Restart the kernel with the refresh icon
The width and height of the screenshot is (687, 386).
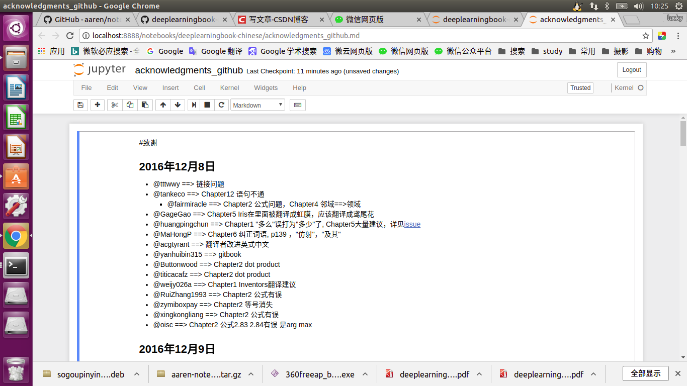pyautogui.click(x=221, y=105)
